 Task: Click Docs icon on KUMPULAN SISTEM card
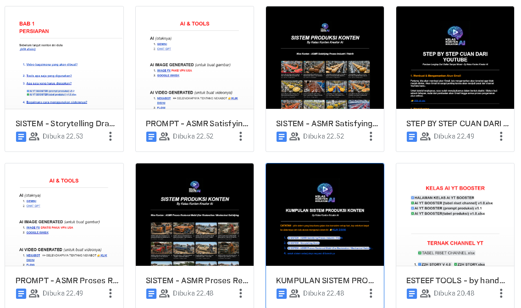pyautogui.click(x=282, y=293)
